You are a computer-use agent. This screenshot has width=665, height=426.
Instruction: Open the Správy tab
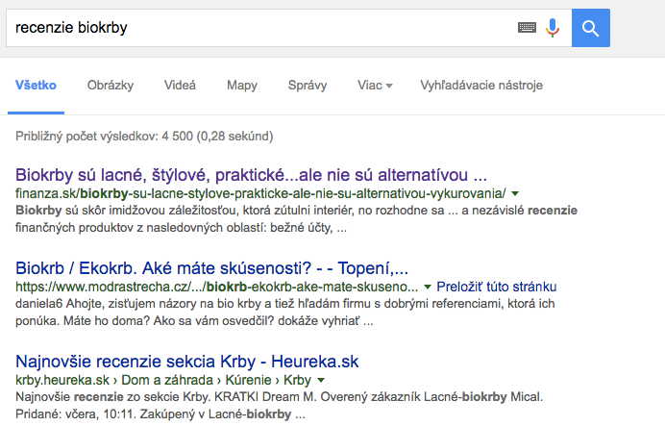(308, 86)
